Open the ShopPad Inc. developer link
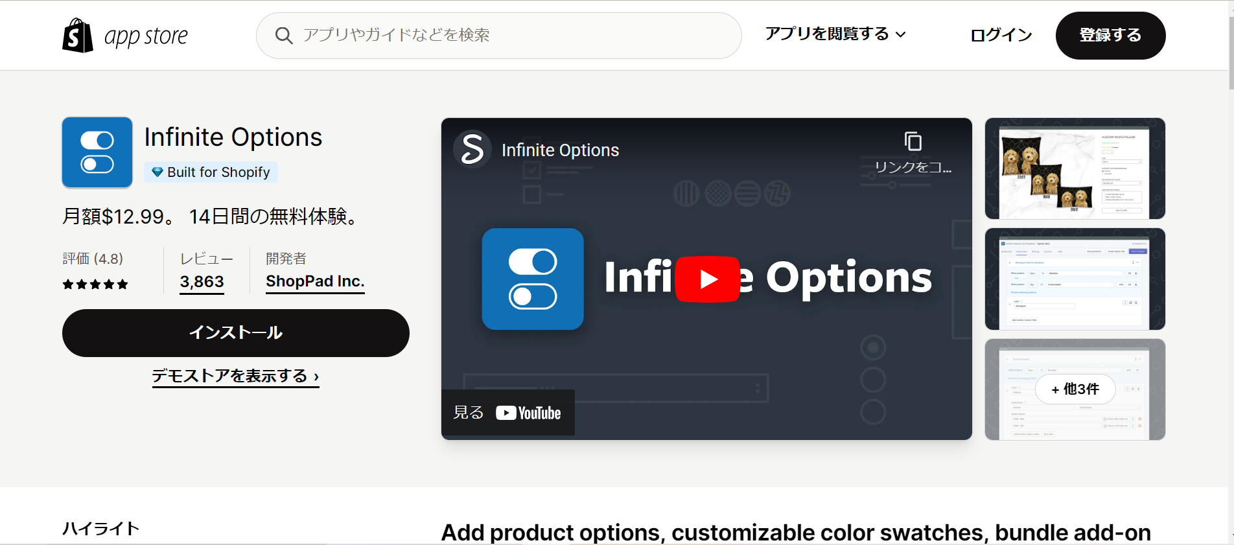This screenshot has height=545, width=1234. coord(315,281)
